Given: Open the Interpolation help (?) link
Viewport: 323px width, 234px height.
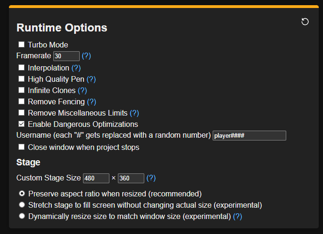Looking at the screenshot, I should (76, 68).
